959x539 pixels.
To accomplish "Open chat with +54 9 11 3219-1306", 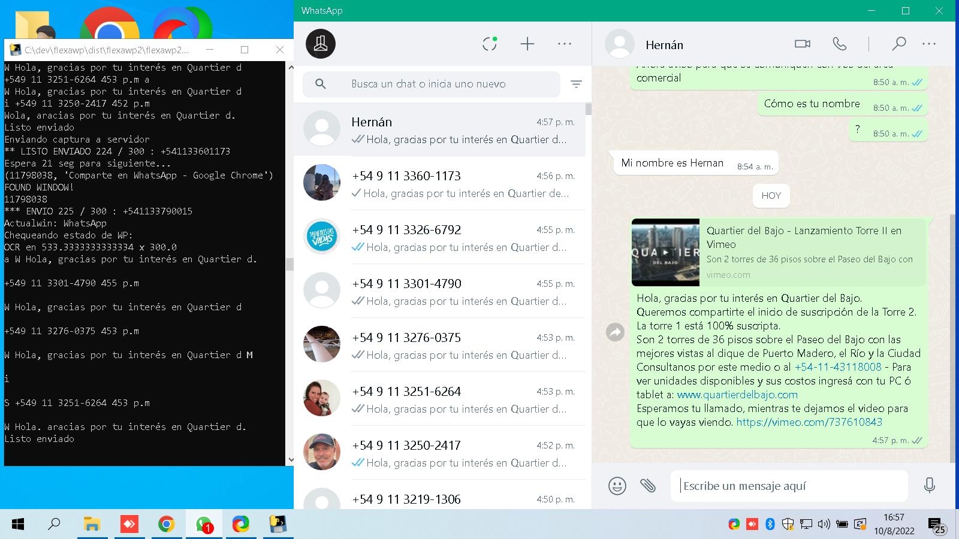I will click(x=439, y=495).
